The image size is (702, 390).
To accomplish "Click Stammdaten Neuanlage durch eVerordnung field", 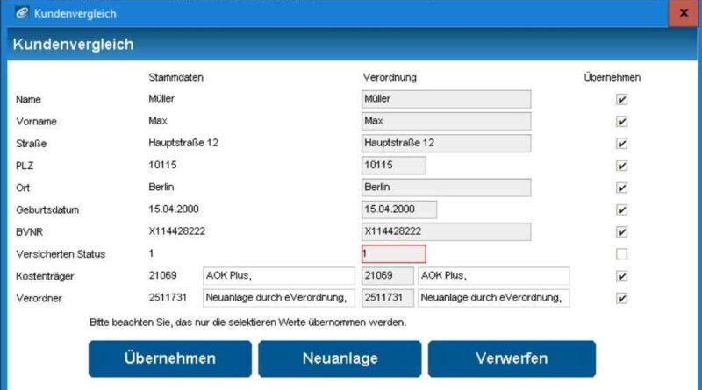I will [x=279, y=298].
